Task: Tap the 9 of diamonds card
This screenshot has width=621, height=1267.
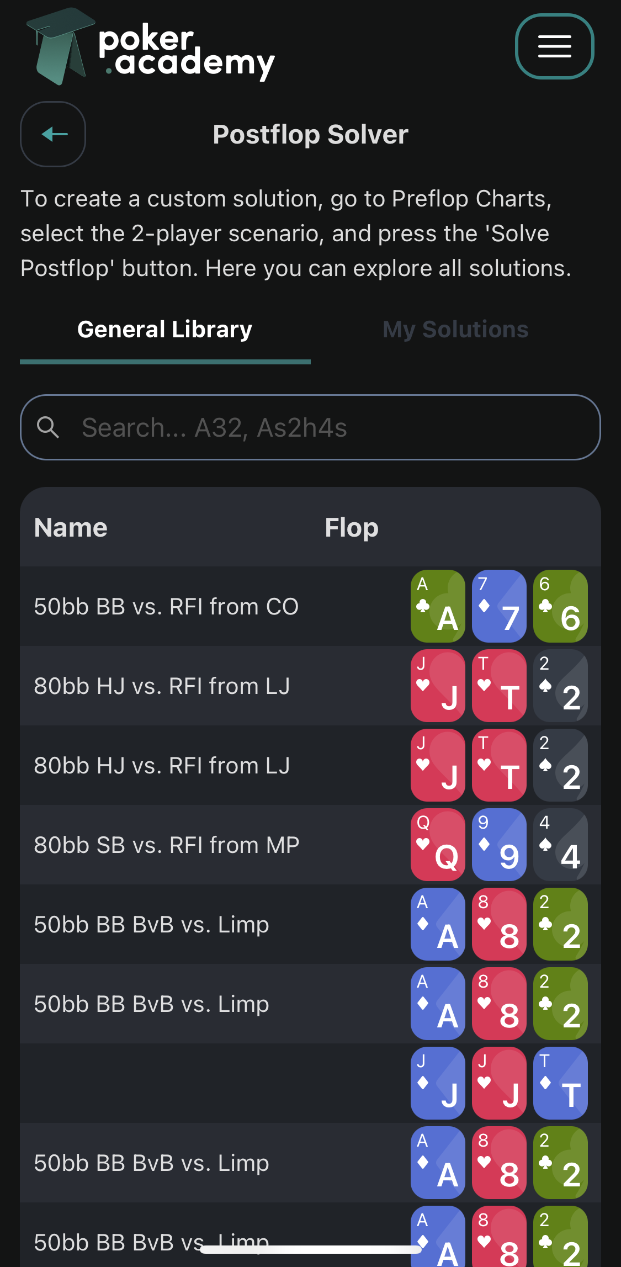Action: [x=499, y=845]
